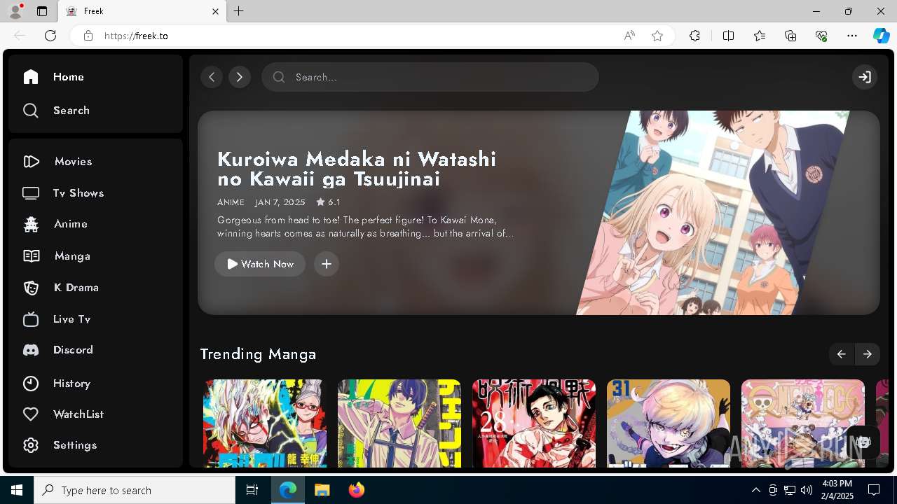Focus the Search... input field
Viewport: 897px width, 504px height.
tap(430, 77)
